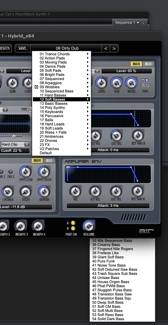Open 17 Bells preset category

[x=61, y=120]
